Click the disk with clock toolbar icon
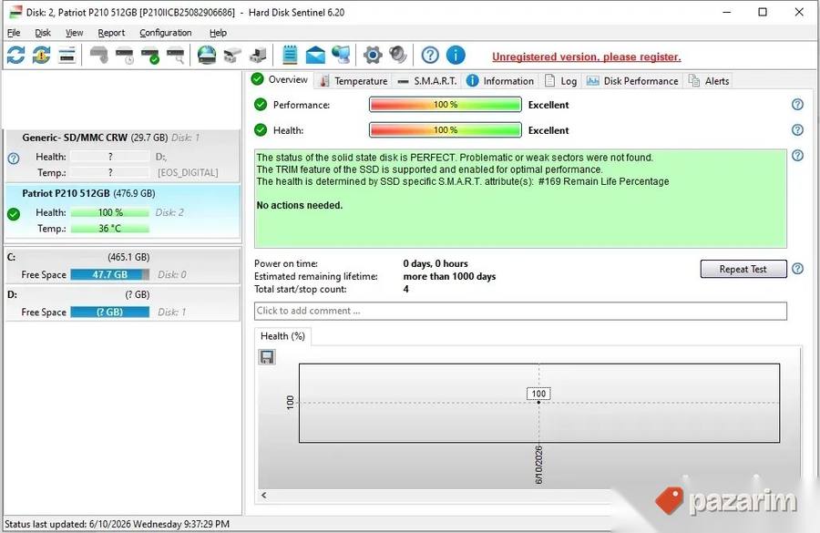The image size is (820, 533). click(125, 55)
